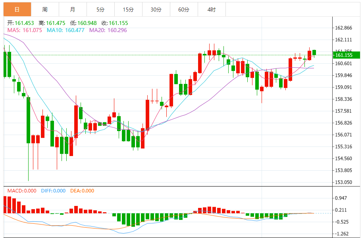This screenshot has height=238, width=364.
Task: Select the 日 daily timeframe tab
Action: click(17, 10)
